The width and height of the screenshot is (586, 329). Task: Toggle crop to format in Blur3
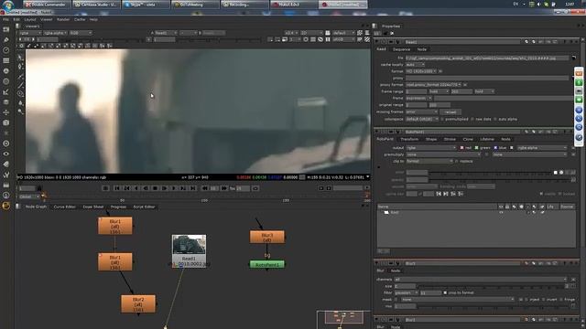[445, 292]
